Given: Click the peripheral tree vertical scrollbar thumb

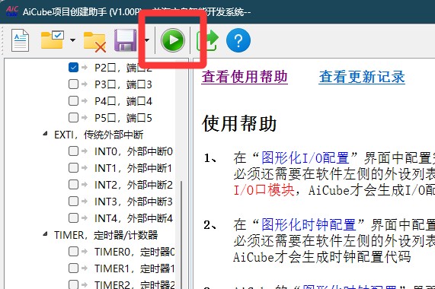Looking at the screenshot, I should click(x=181, y=235).
